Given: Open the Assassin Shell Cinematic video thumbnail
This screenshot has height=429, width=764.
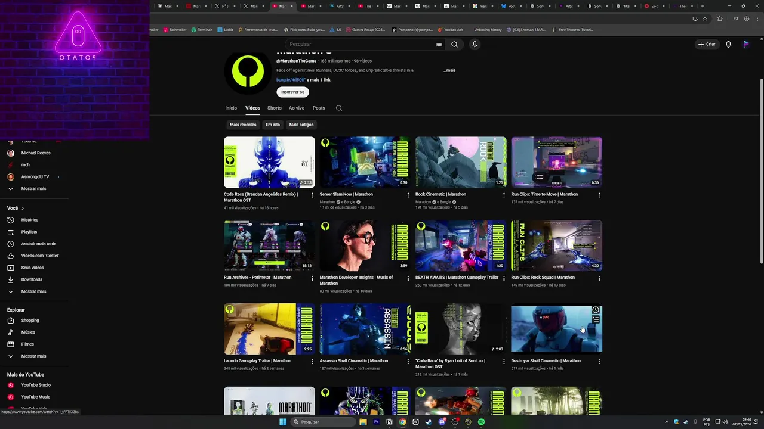Looking at the screenshot, I should click(x=365, y=329).
